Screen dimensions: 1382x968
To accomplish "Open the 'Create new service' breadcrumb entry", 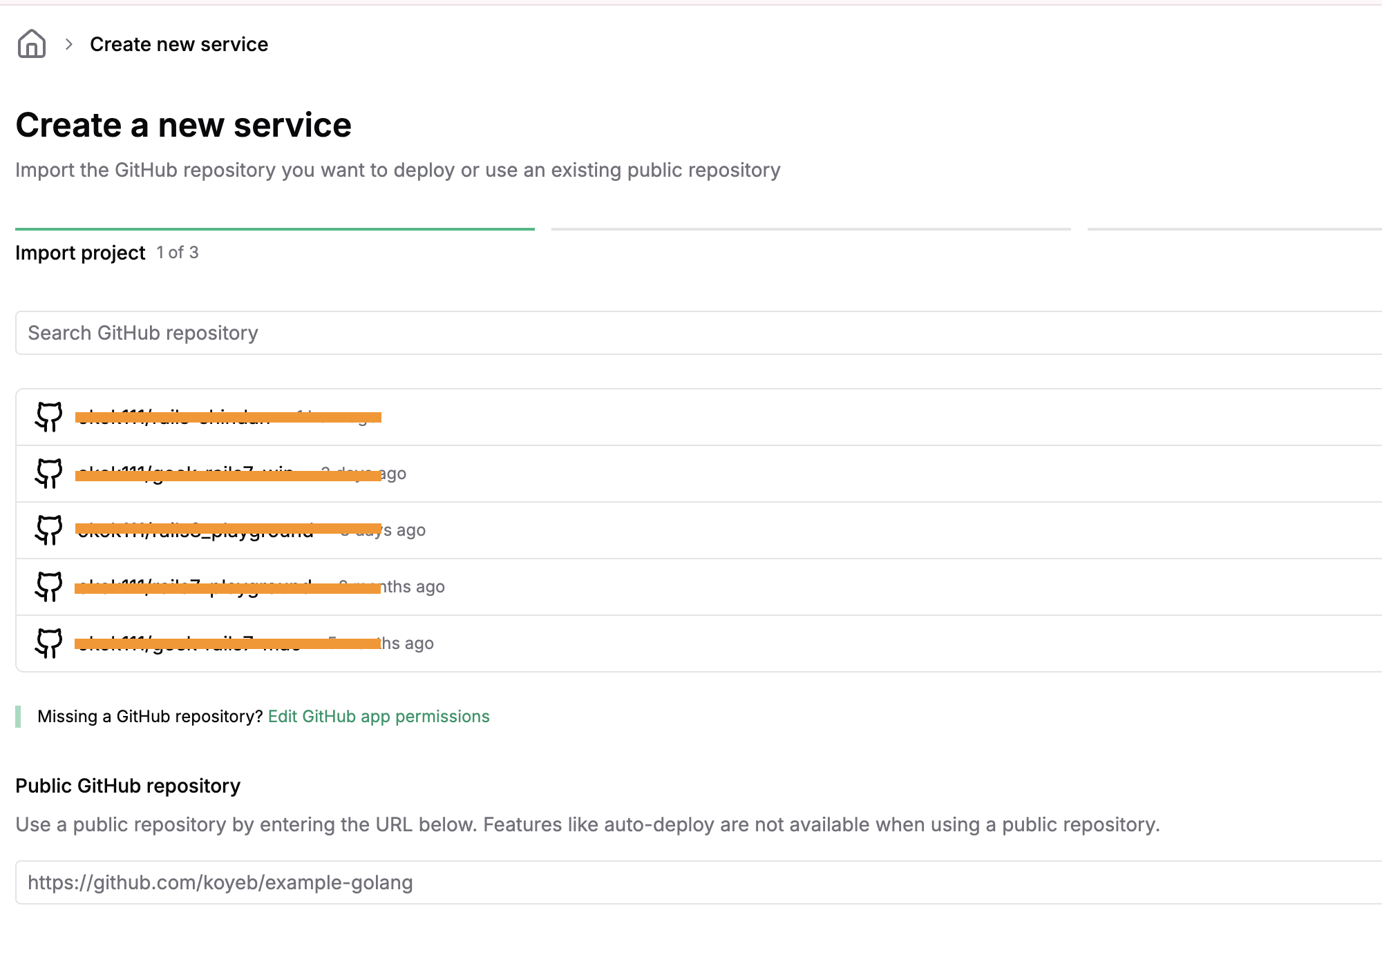I will [x=180, y=43].
